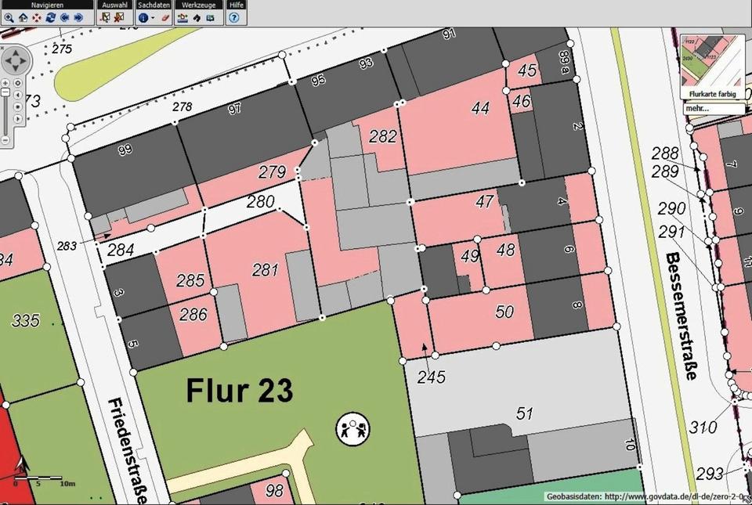Click the blue info query icon
752x505 pixels.
pos(143,16)
